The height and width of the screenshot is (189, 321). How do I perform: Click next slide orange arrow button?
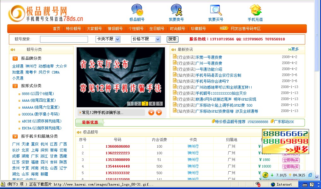click(159, 112)
